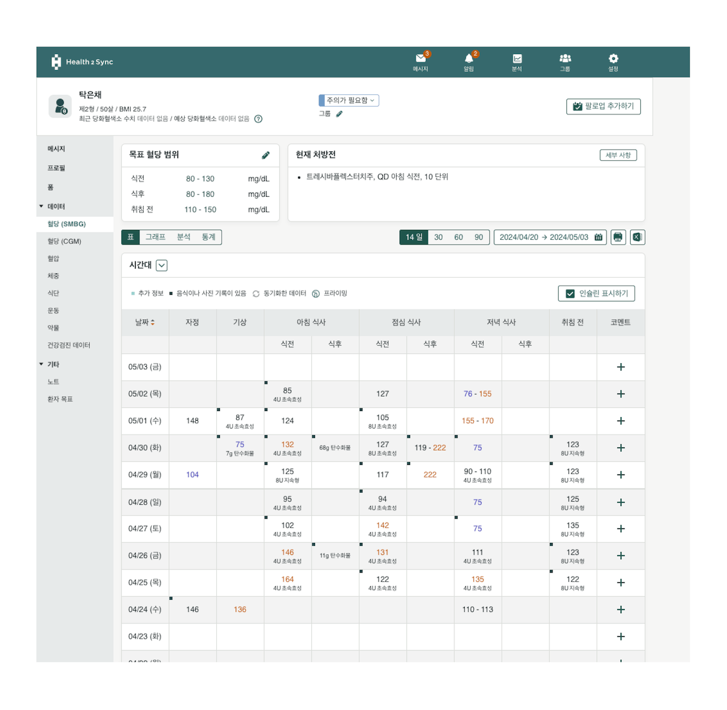
Task: Click help question mark icon near HbA1c
Action: [x=258, y=119]
